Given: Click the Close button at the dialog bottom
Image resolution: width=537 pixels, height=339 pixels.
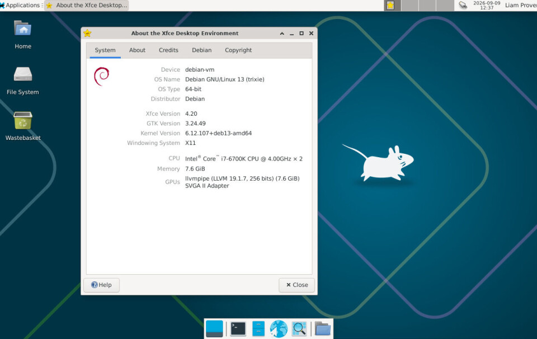Looking at the screenshot, I should 297,285.
